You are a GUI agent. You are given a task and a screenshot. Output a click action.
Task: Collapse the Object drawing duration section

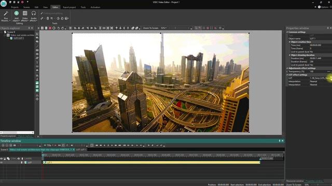tap(289, 55)
